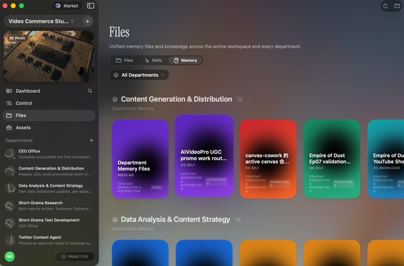Open the folder icon in top-right corner

click(x=397, y=6)
